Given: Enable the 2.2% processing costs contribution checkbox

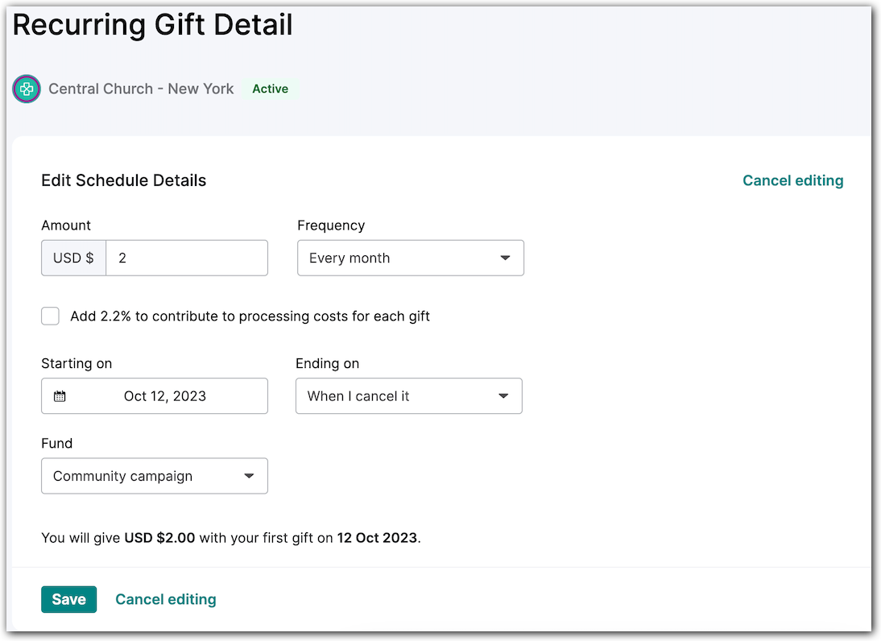Looking at the screenshot, I should pyautogui.click(x=50, y=316).
